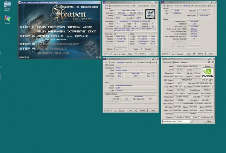Click Close button in the CPU-Z Mainboard window
Viewport: 226px width, 153px height.
pyautogui.click(x=153, y=110)
